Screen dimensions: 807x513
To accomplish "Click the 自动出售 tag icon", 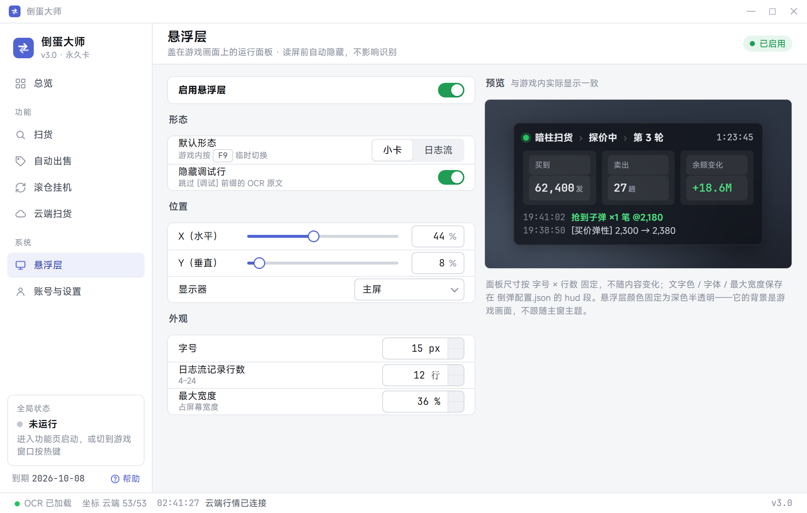I will click(21, 161).
